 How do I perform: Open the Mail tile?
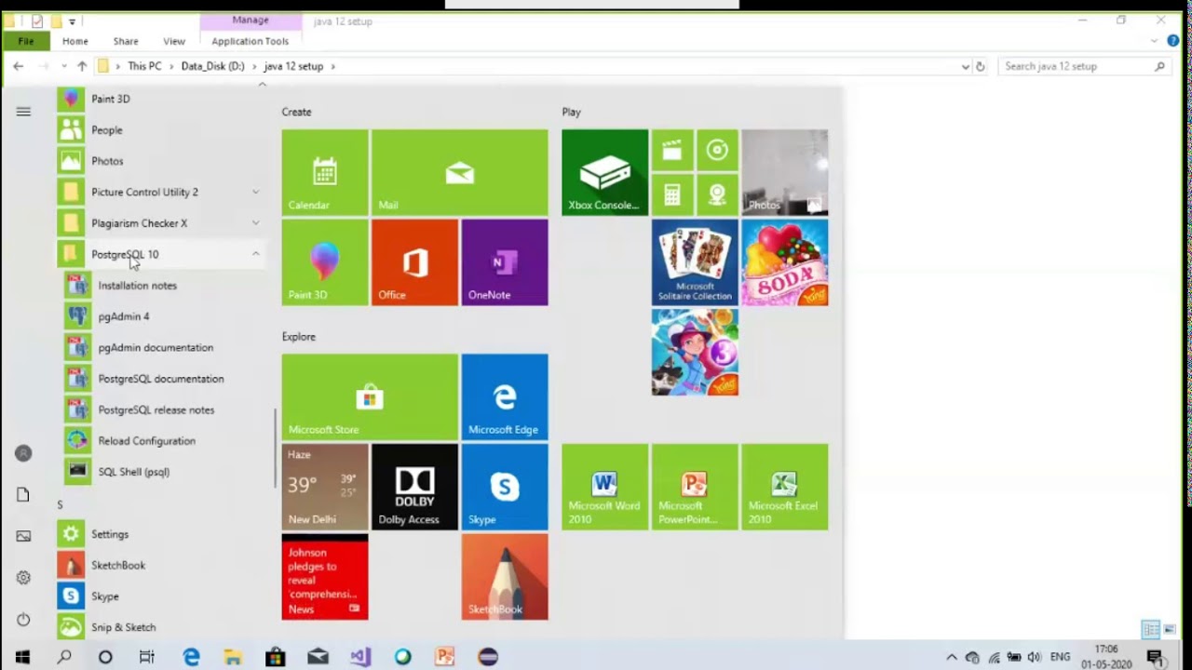point(460,172)
